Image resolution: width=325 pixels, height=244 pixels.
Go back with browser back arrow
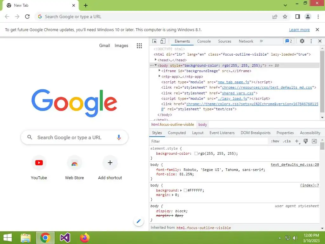7,17
